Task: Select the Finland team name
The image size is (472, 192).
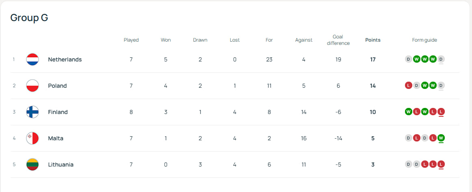Action: (x=58, y=112)
